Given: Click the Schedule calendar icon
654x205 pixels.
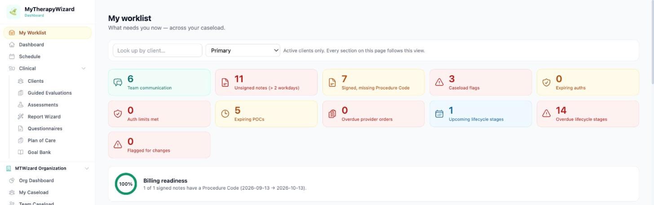Looking at the screenshot, I should [x=12, y=56].
